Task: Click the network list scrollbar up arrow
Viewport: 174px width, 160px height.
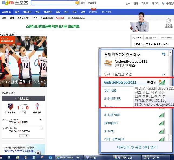Action: pyautogui.click(x=170, y=53)
